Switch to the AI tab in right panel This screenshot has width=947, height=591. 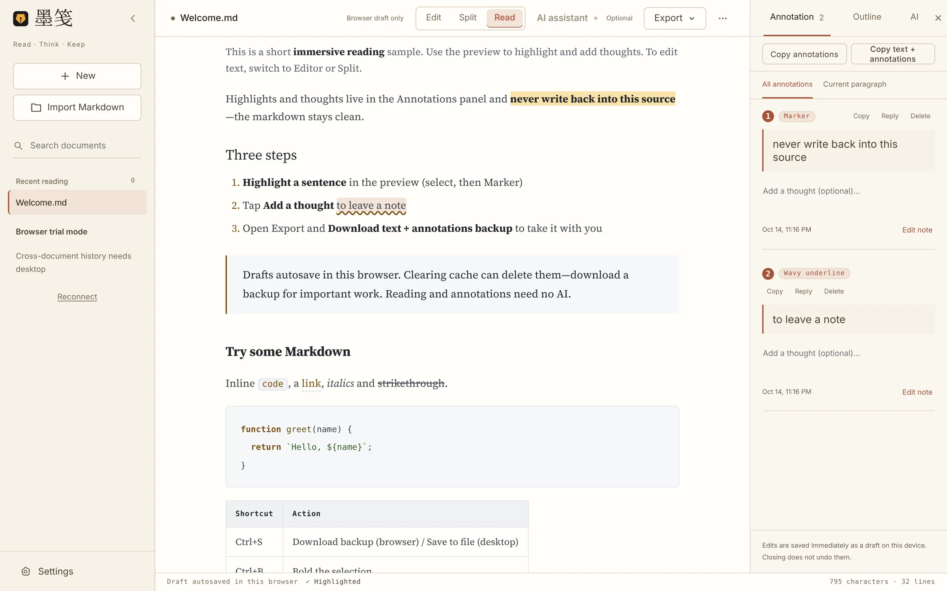[914, 17]
